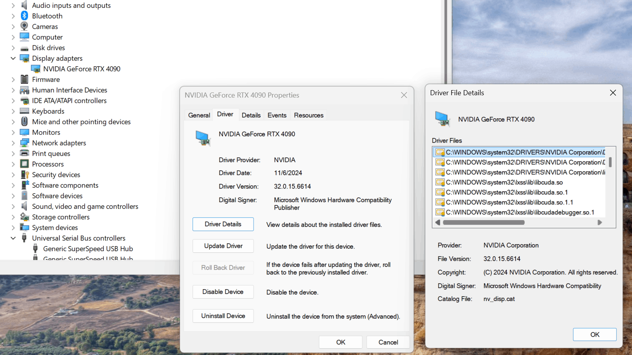Click the Software components icon
Viewport: 632px width, 355px height.
[25, 185]
